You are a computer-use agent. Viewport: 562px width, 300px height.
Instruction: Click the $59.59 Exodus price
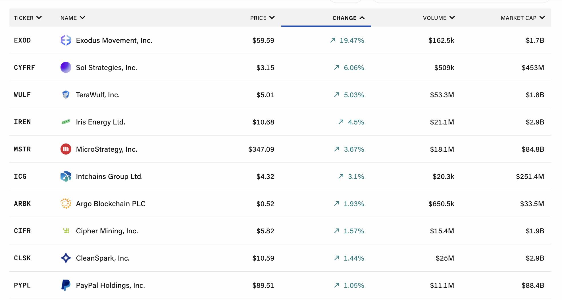coord(263,41)
